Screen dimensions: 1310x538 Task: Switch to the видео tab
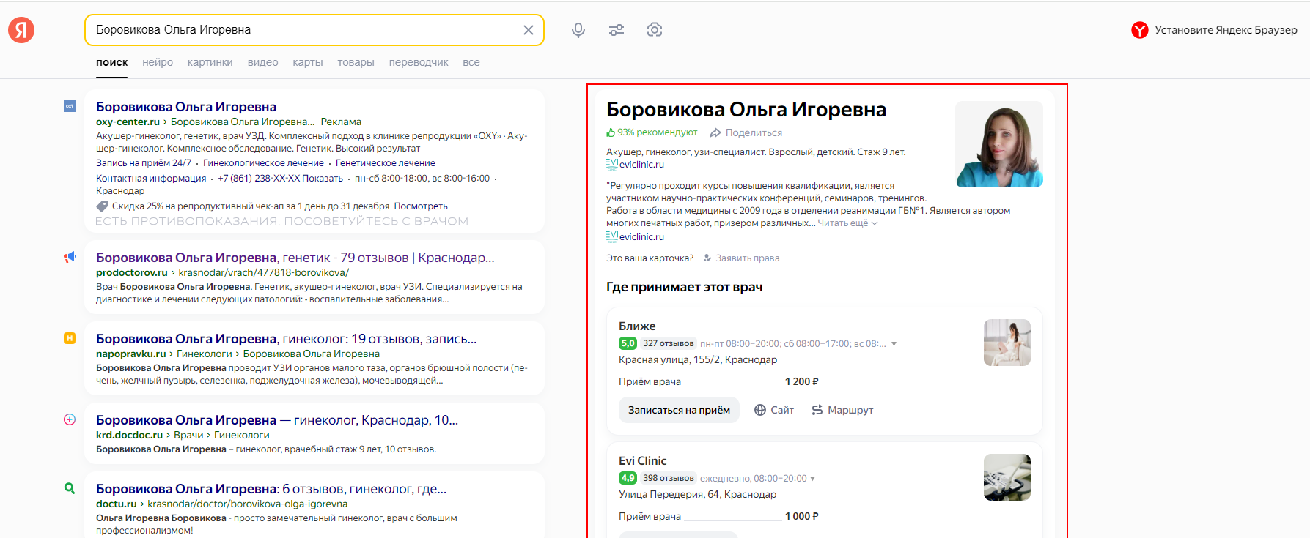(x=263, y=63)
